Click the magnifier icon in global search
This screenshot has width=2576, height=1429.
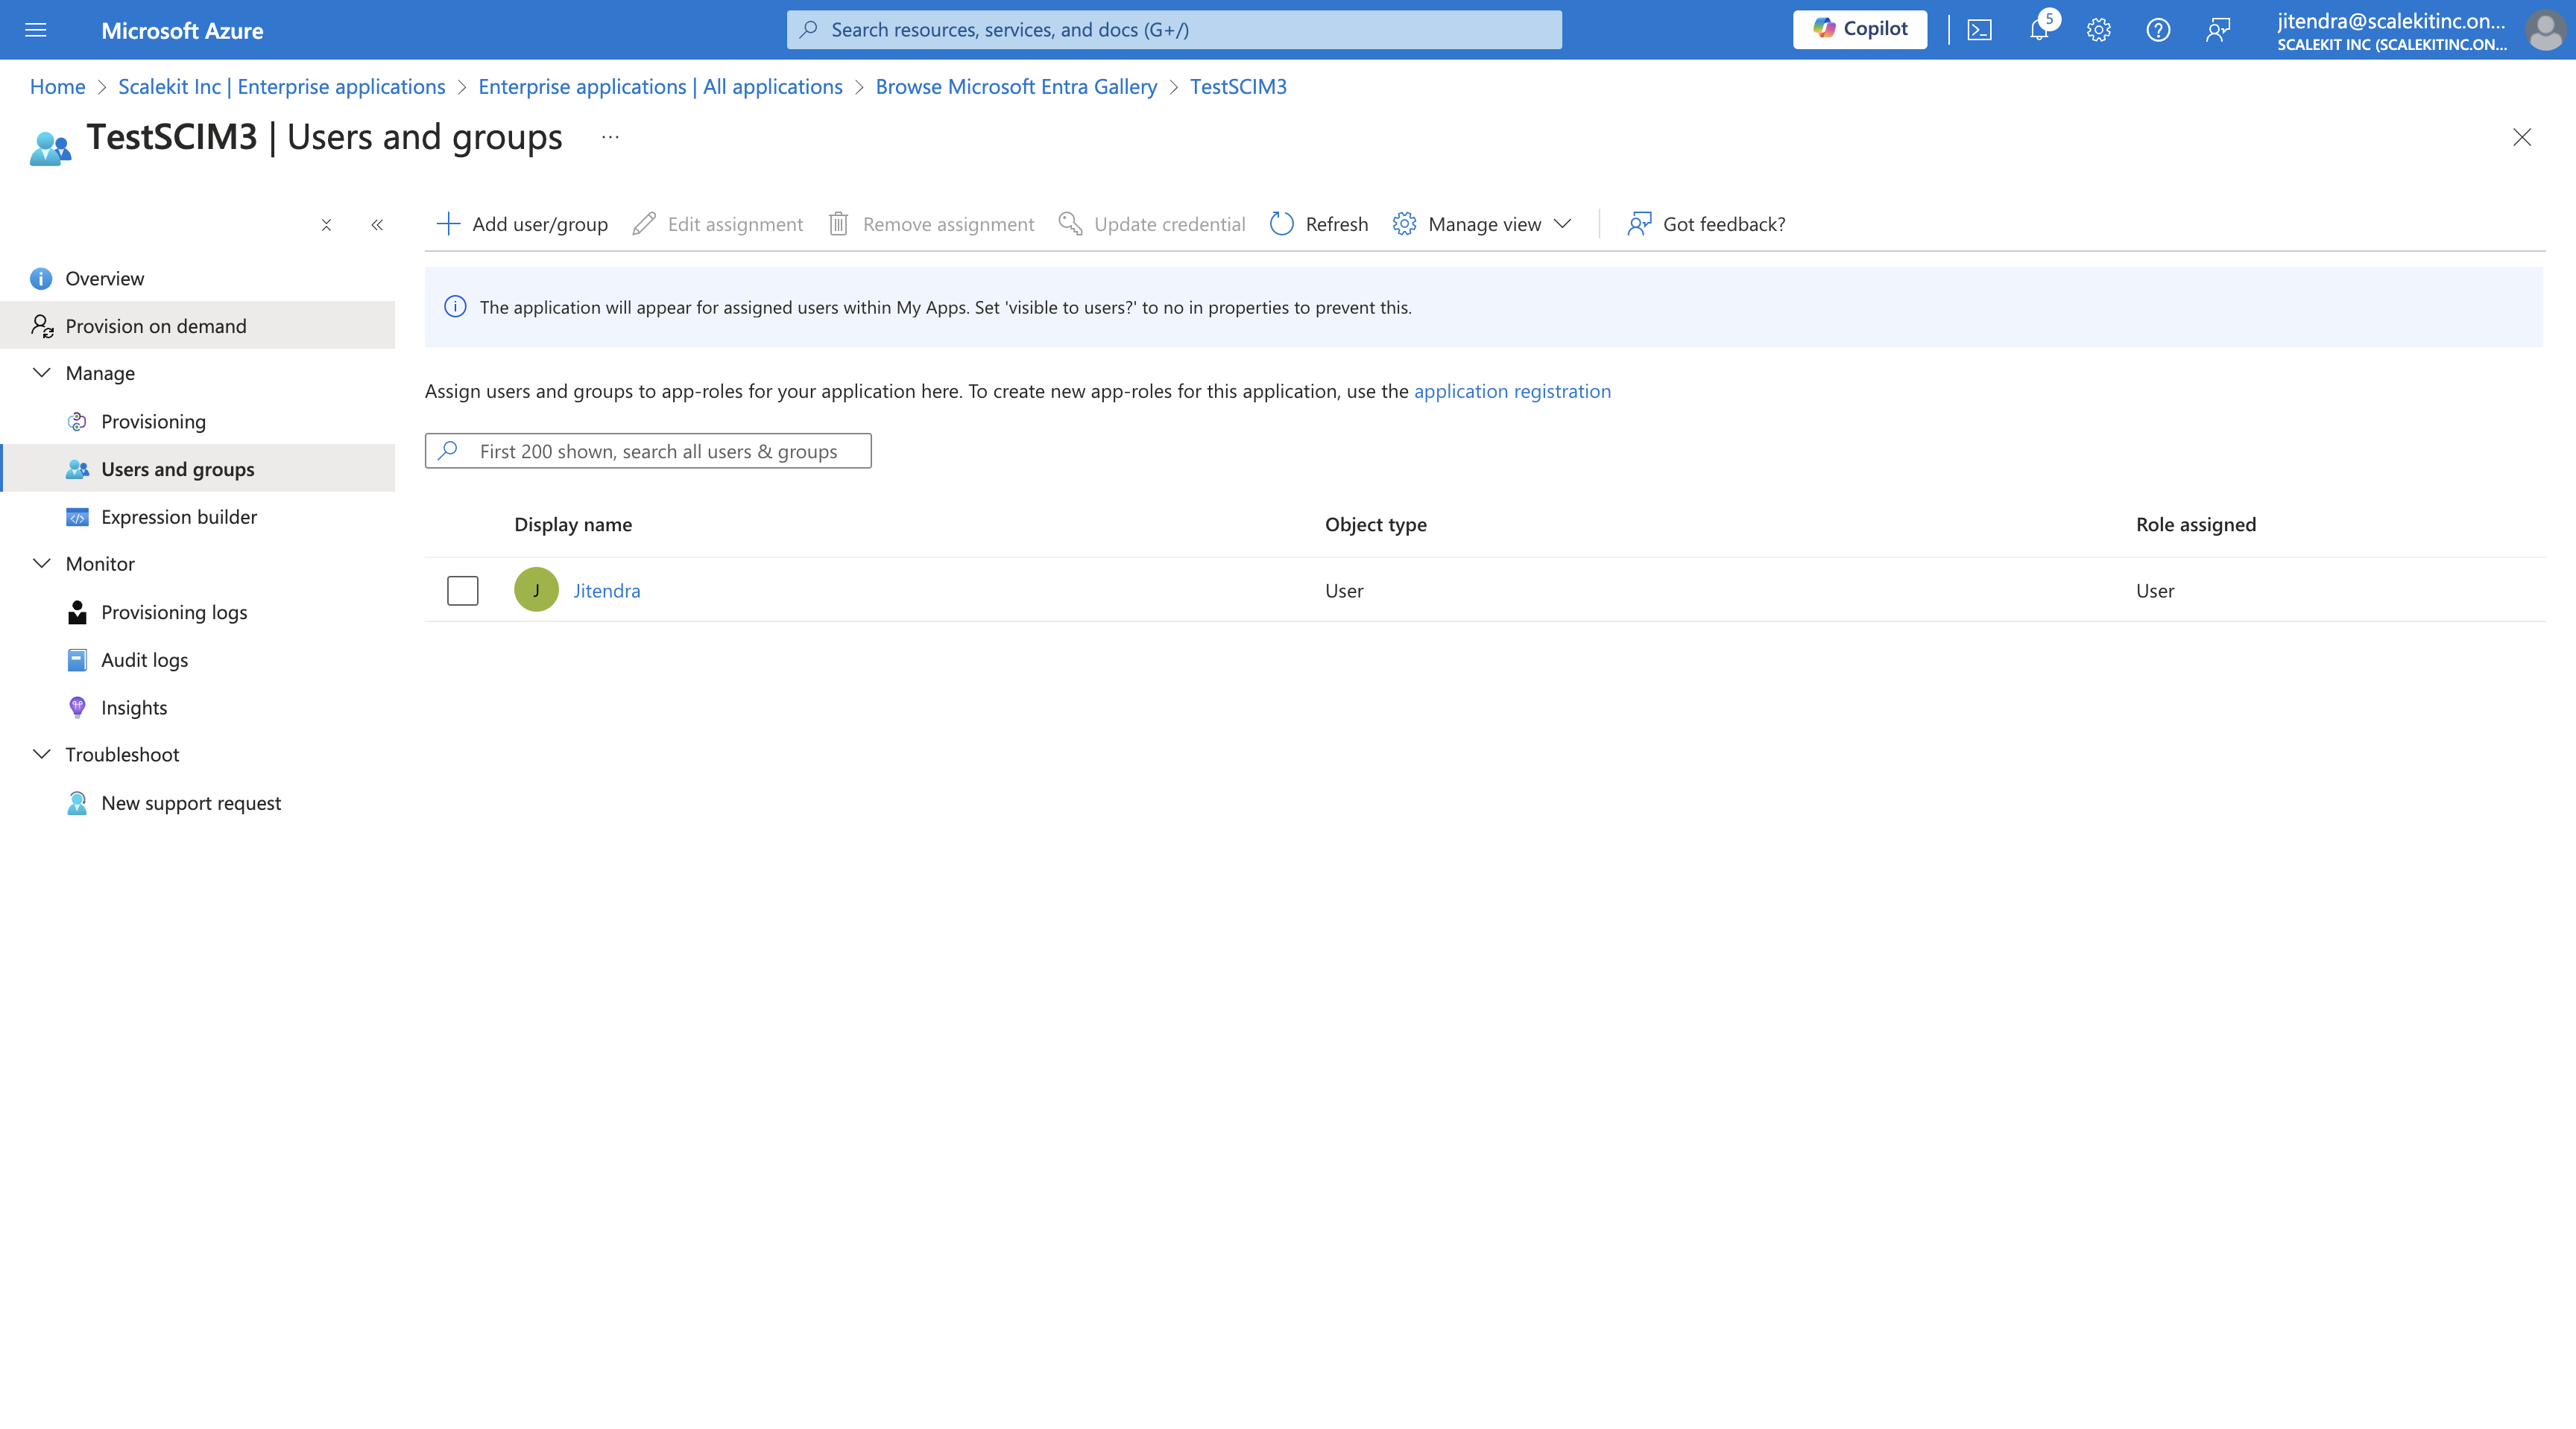(x=809, y=30)
